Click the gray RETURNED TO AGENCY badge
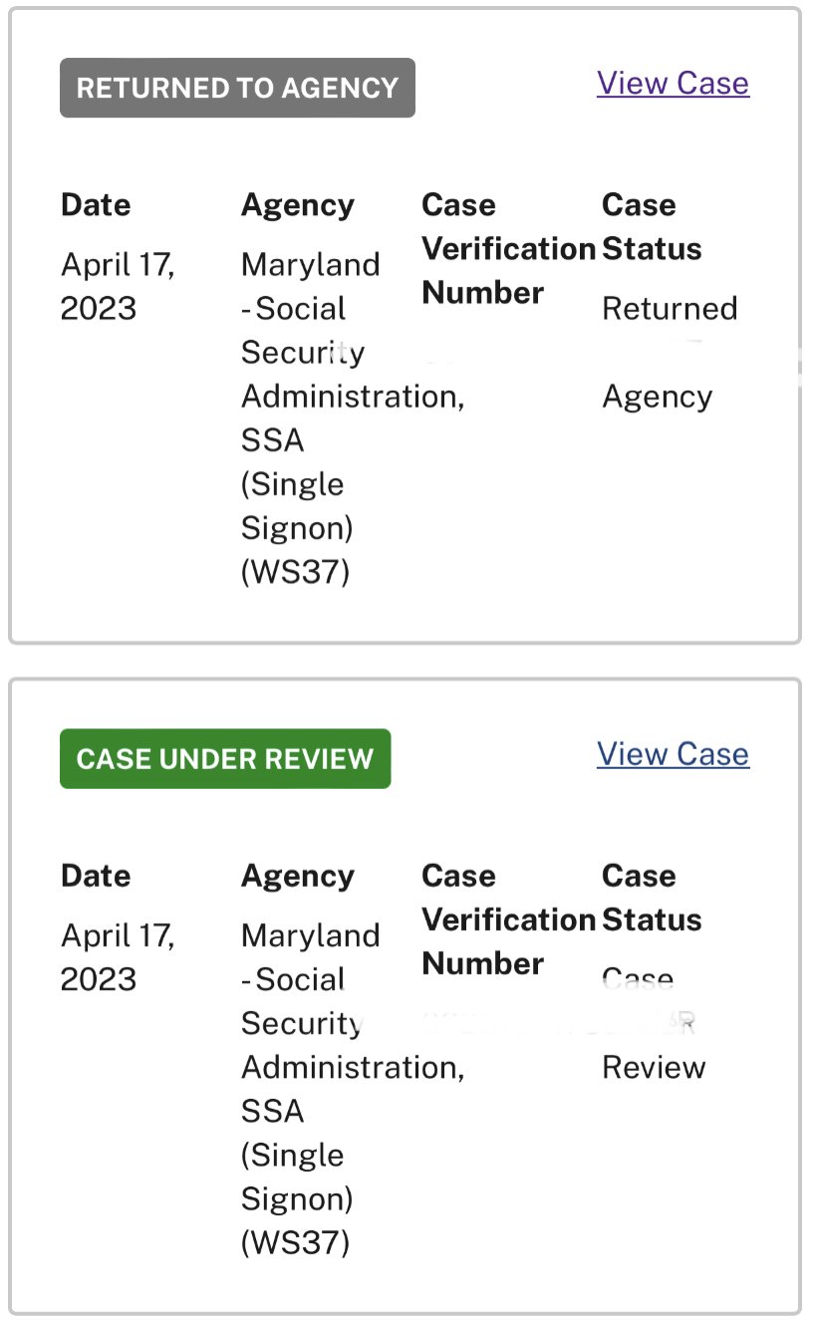This screenshot has height=1320, width=818. pos(237,88)
